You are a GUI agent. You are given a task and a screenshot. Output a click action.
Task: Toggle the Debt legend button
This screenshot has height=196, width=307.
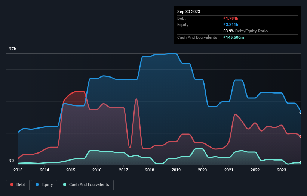point(18,185)
